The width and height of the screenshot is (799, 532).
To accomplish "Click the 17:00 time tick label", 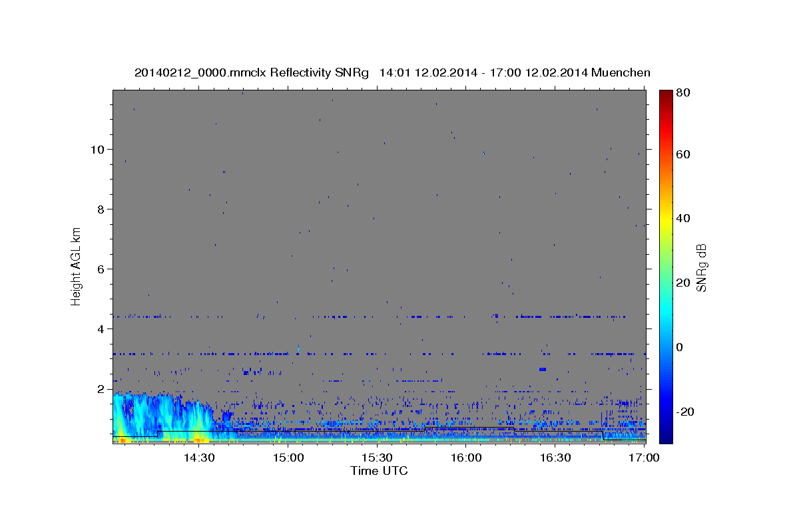I will click(x=644, y=458).
